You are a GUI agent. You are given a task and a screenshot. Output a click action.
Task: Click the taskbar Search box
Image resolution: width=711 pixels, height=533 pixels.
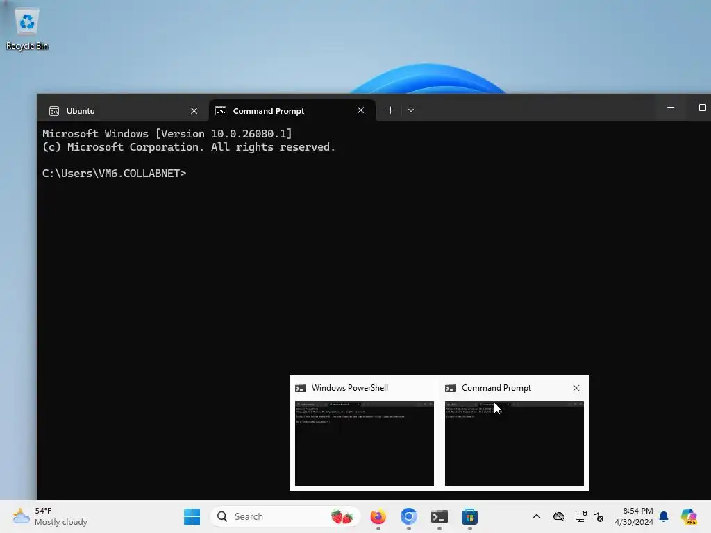click(x=285, y=516)
